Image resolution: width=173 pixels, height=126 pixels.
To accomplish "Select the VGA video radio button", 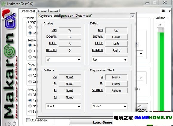I will [x=30, y=69].
